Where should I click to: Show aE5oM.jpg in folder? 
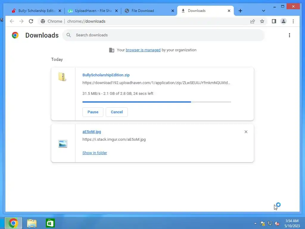[95, 153]
